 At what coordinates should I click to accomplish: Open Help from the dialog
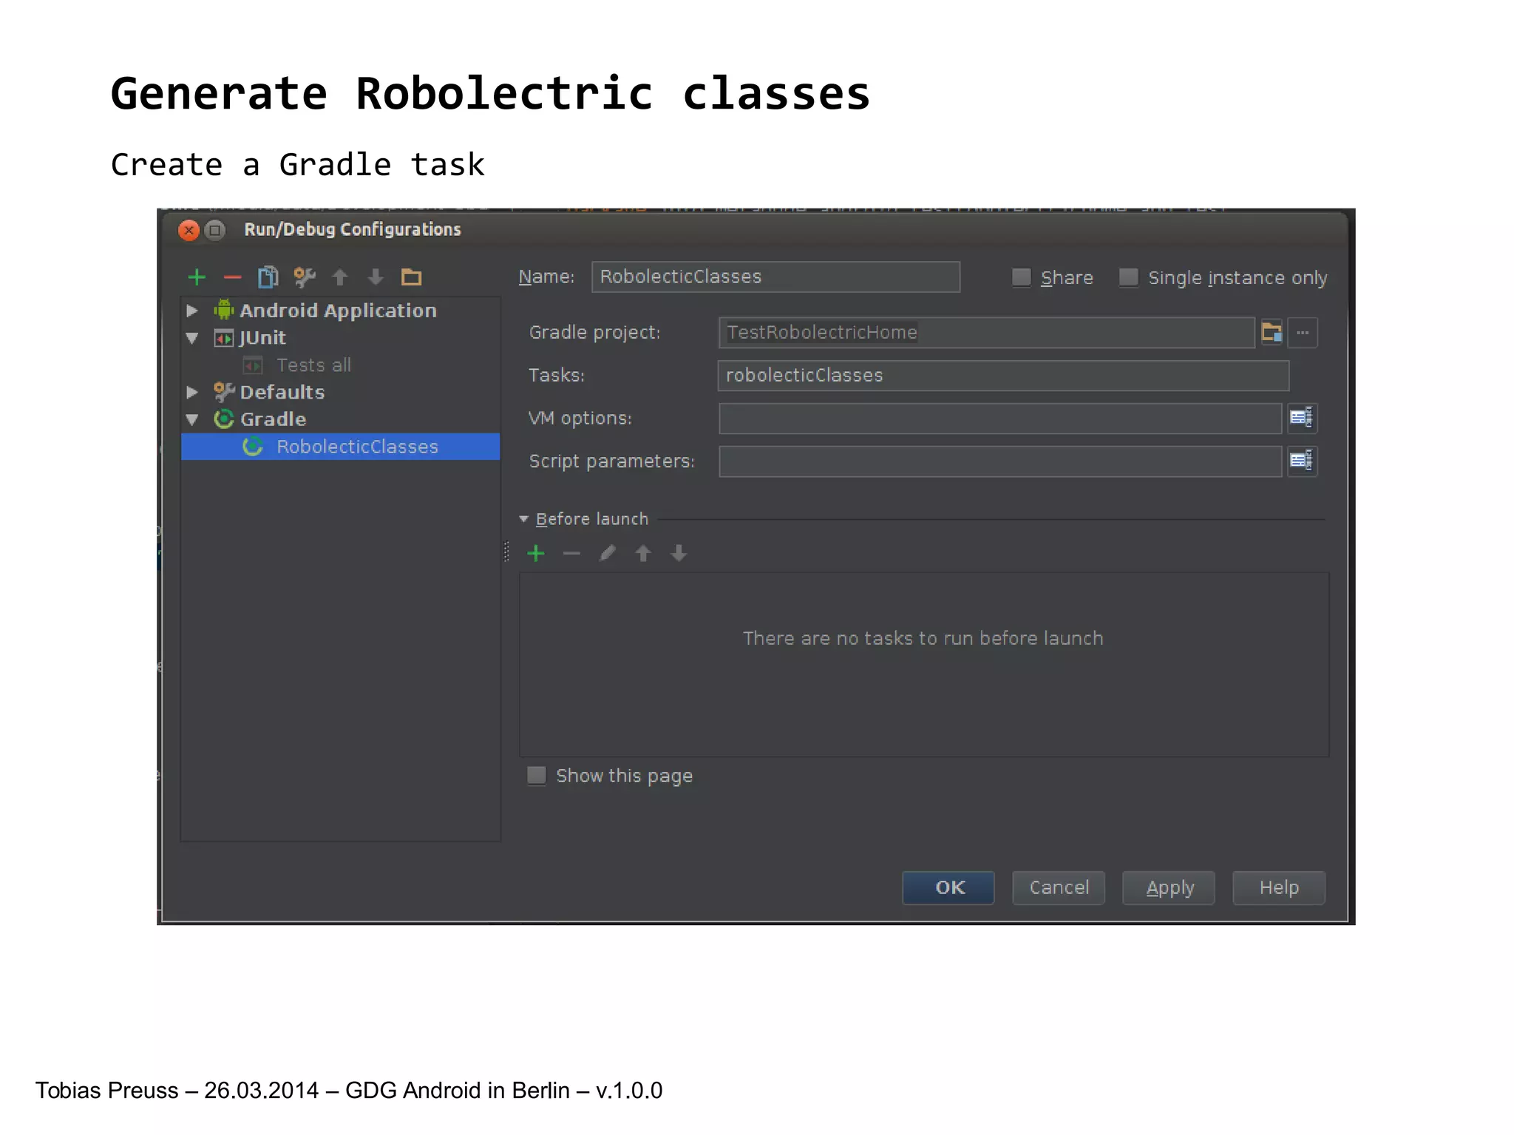pyautogui.click(x=1279, y=887)
